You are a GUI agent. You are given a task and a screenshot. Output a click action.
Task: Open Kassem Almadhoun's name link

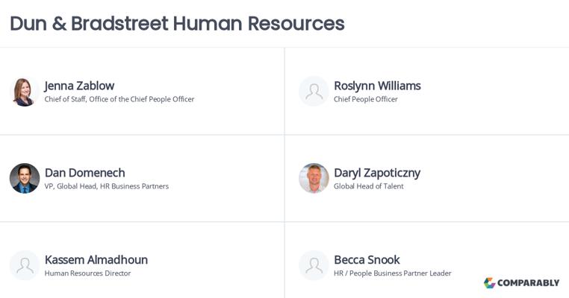click(96, 260)
